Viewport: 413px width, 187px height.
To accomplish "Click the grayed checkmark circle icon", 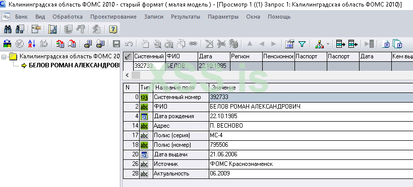I will click(x=20, y=44).
